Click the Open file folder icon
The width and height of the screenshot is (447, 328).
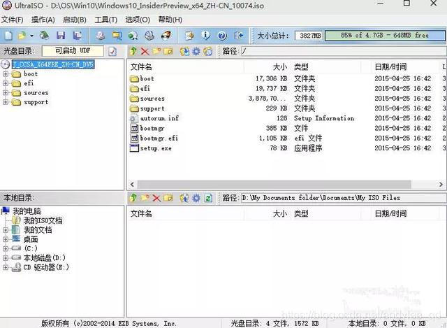click(22, 36)
